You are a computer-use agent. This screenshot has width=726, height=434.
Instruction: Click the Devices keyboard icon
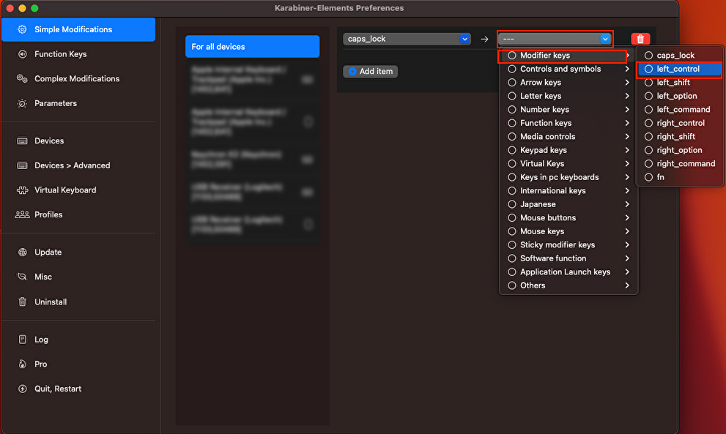[x=22, y=141]
